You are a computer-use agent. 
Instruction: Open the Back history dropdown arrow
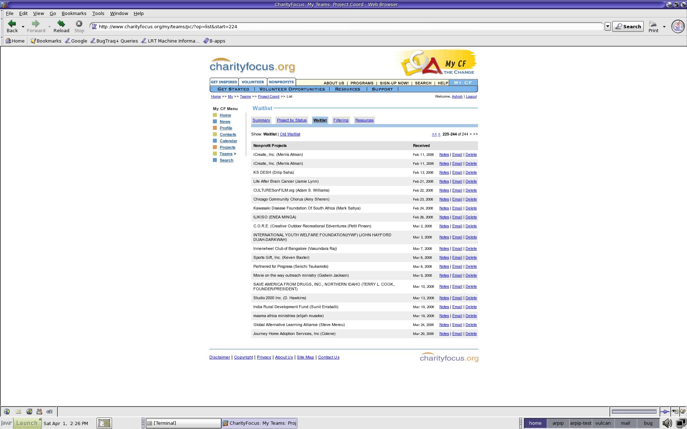pyautogui.click(x=23, y=27)
